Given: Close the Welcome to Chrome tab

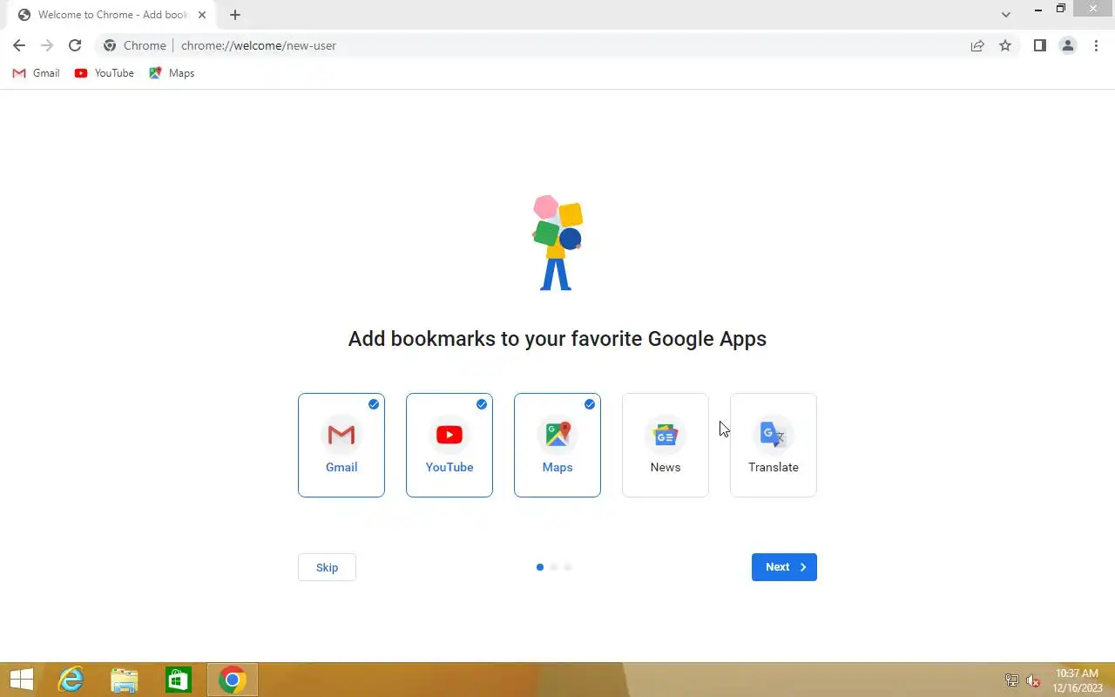Looking at the screenshot, I should coord(202,15).
